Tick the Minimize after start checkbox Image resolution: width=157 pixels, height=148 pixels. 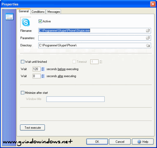pyautogui.click(x=22, y=92)
